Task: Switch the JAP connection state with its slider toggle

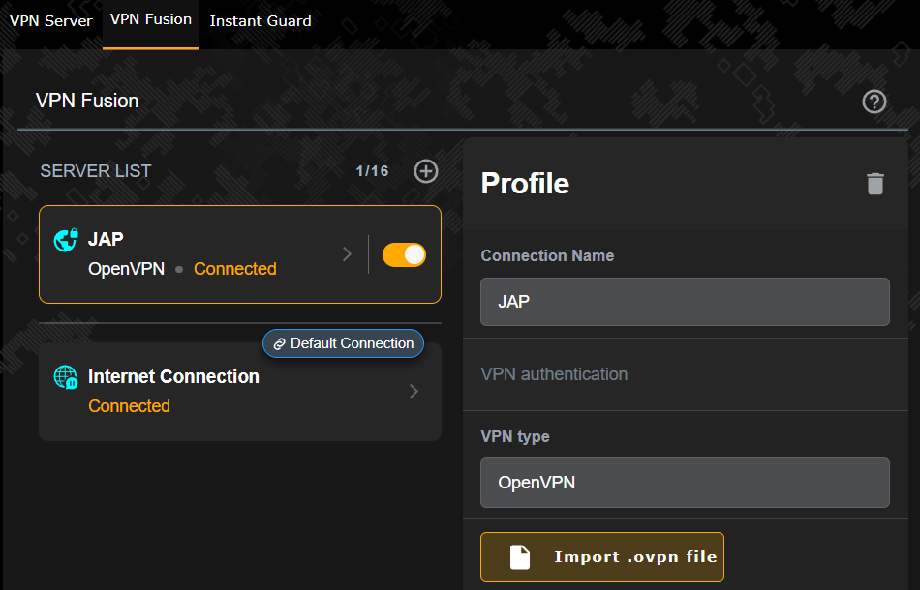Action: (404, 253)
